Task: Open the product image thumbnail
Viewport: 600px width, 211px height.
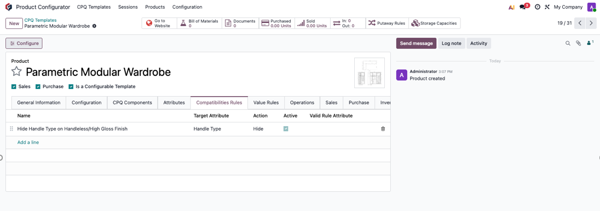Action: point(370,73)
